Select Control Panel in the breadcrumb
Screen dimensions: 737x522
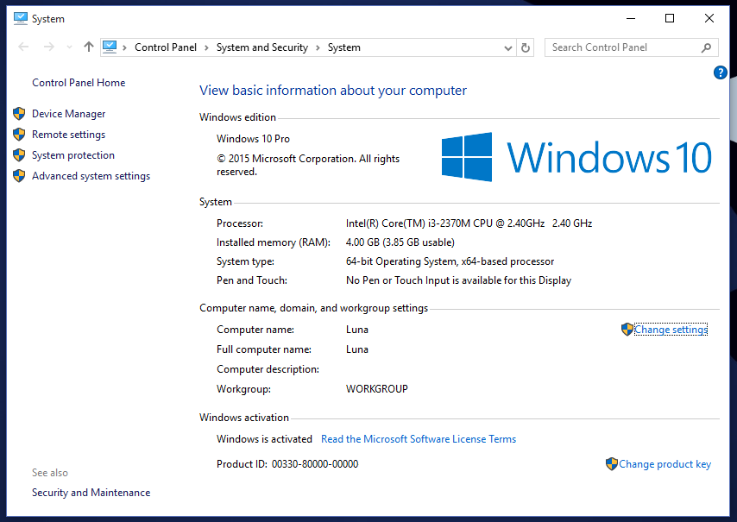[x=166, y=47]
